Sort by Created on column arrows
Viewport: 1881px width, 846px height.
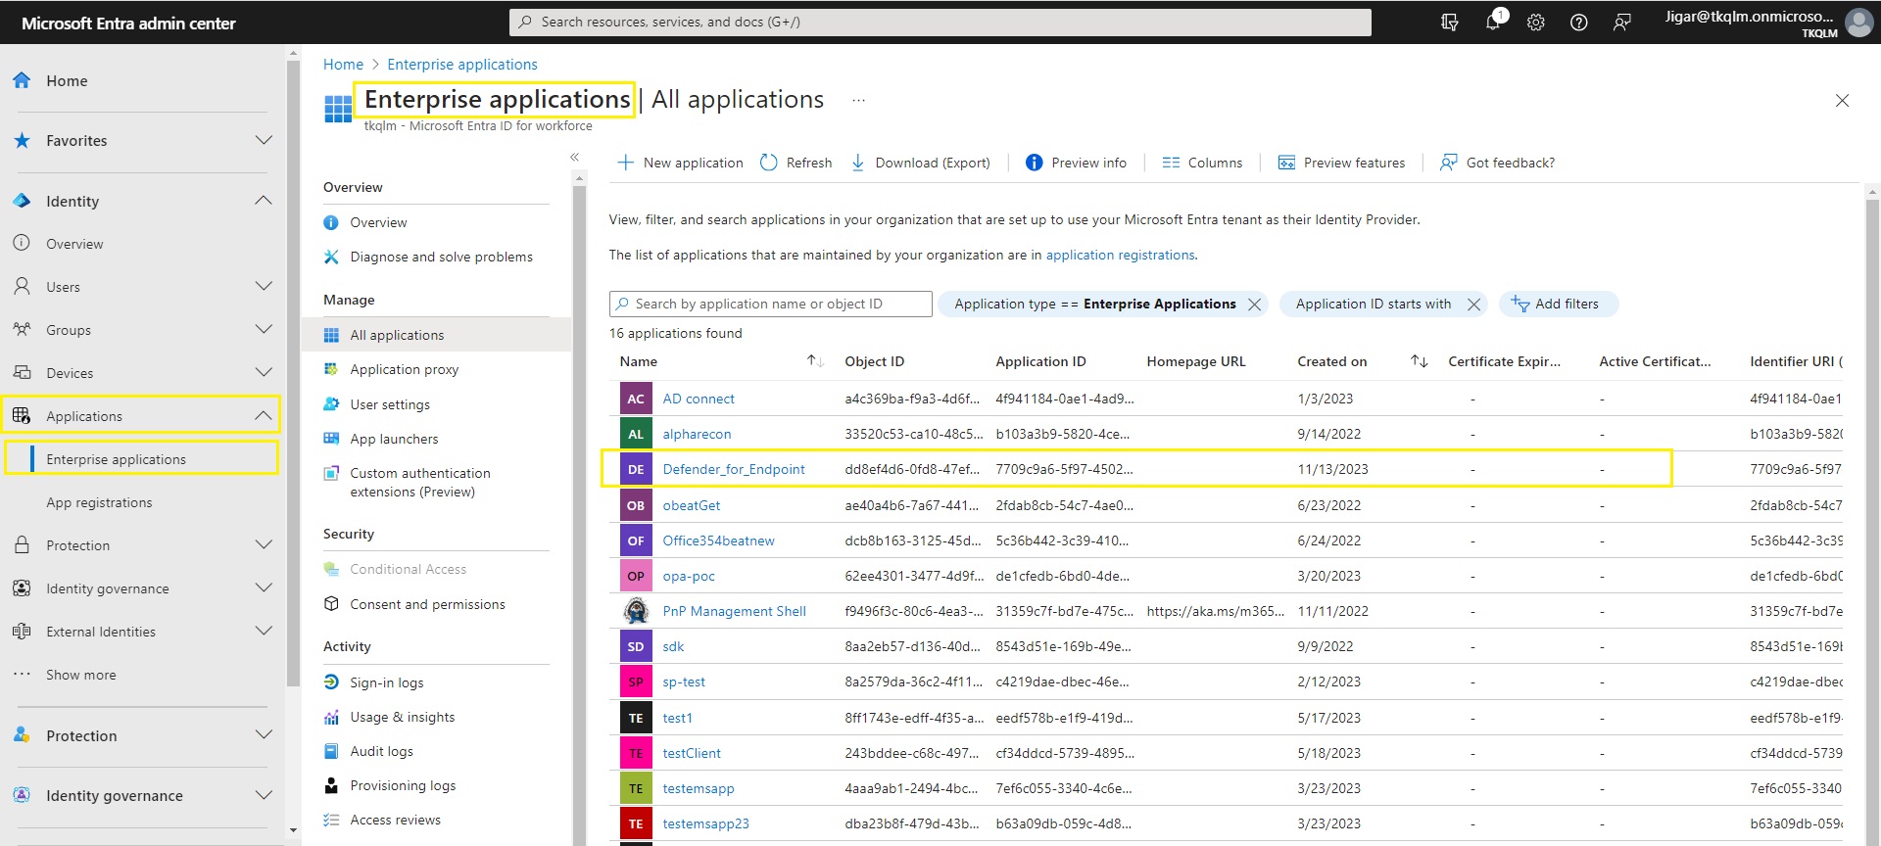click(x=1419, y=361)
